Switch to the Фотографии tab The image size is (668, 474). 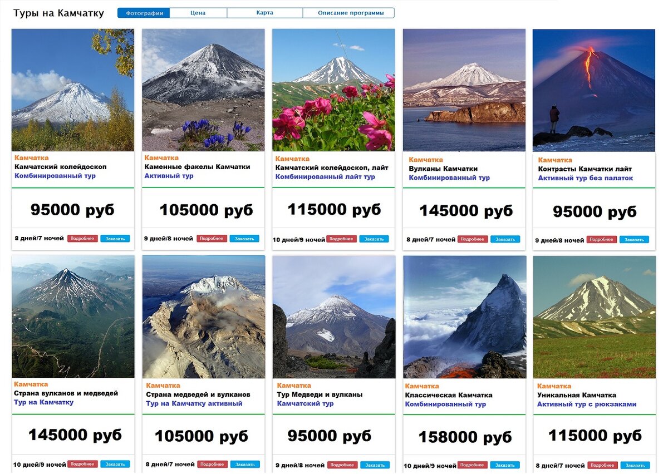click(144, 13)
